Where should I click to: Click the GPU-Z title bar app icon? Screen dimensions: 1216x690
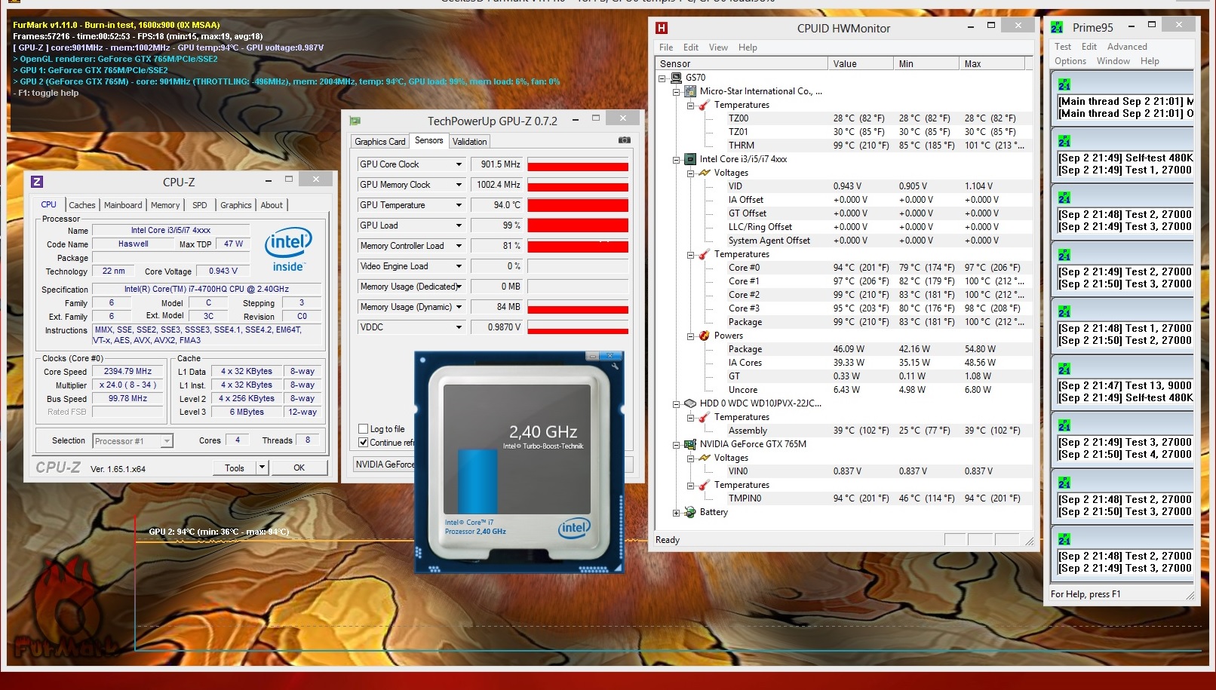[x=355, y=121]
